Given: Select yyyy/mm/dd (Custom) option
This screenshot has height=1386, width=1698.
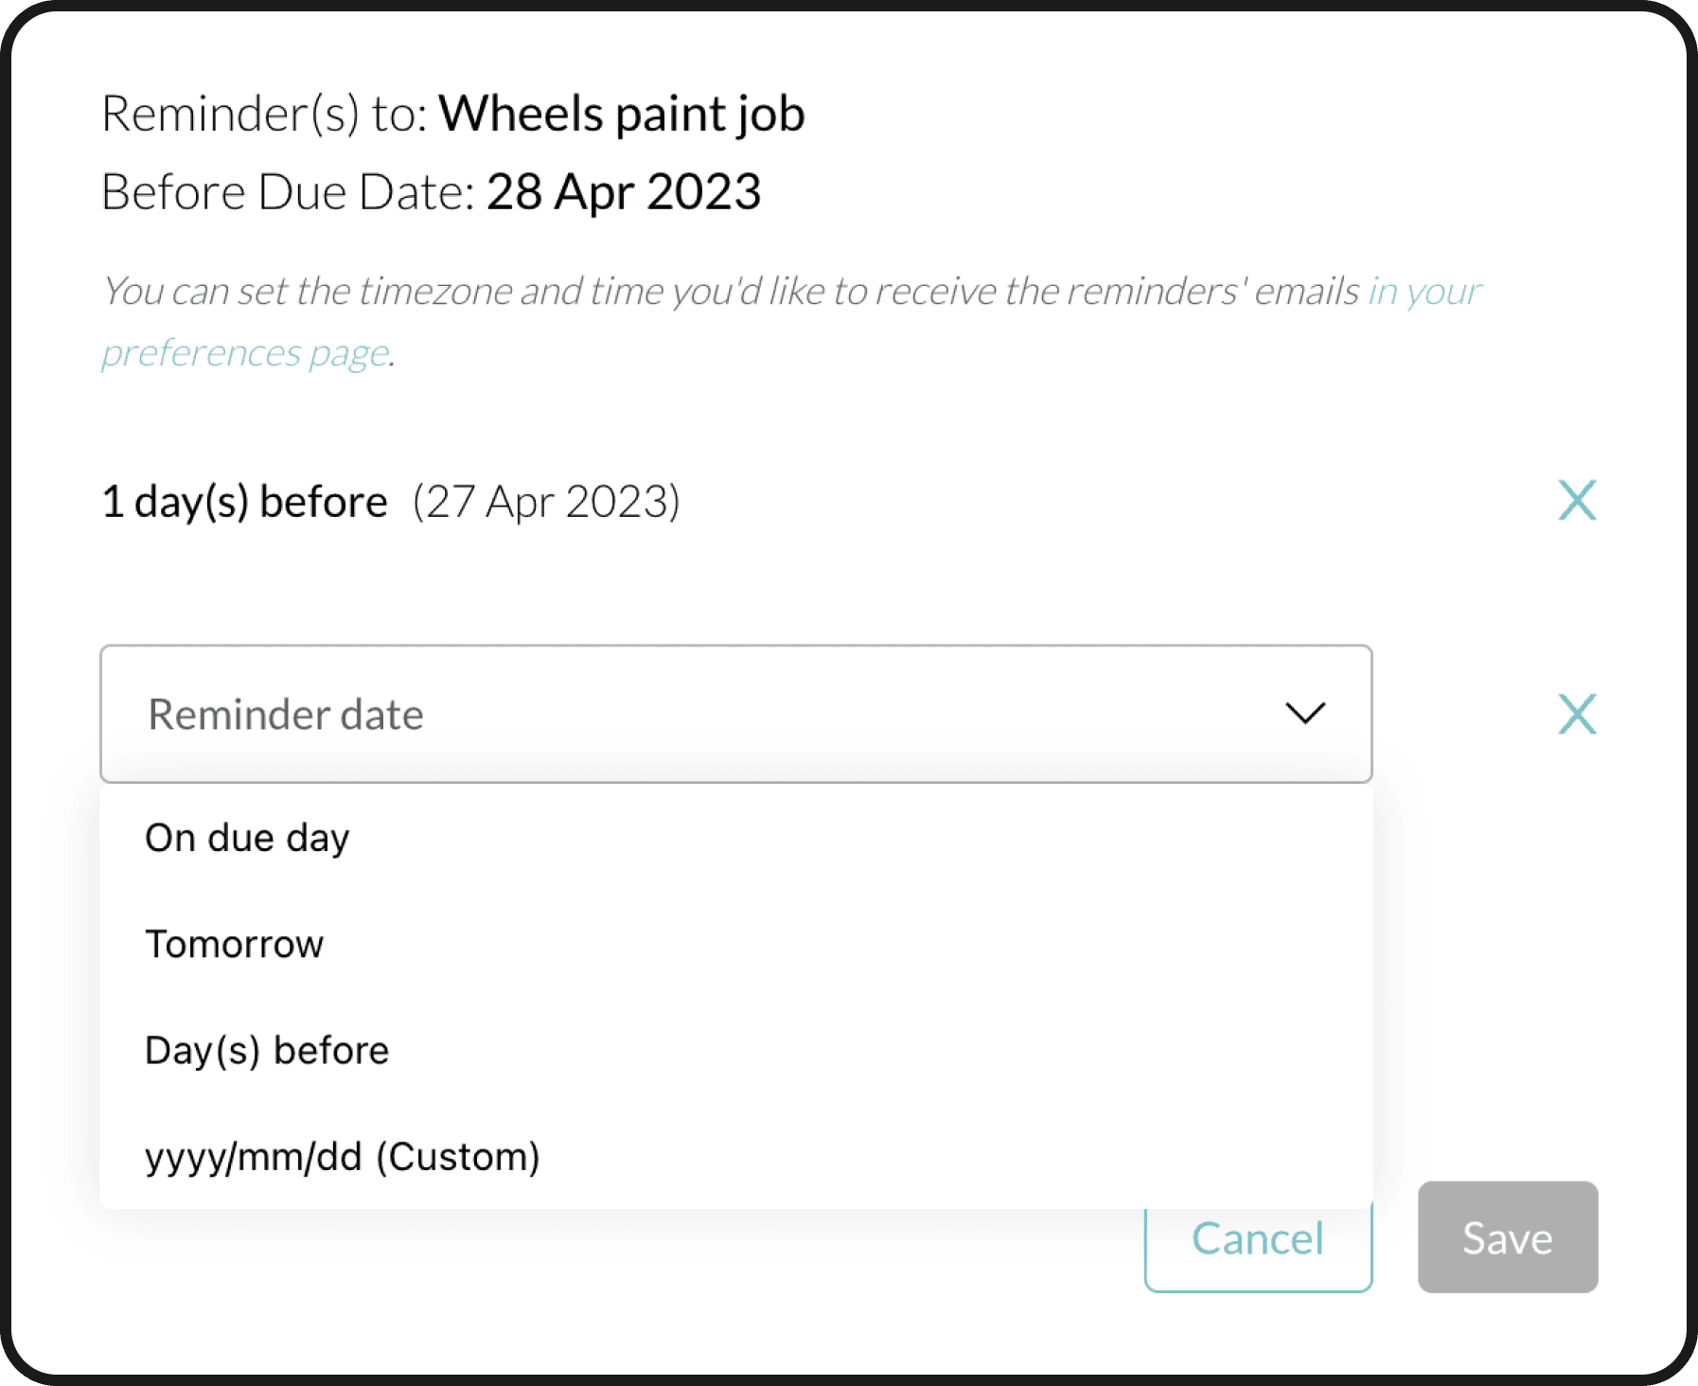Looking at the screenshot, I should tap(343, 1155).
